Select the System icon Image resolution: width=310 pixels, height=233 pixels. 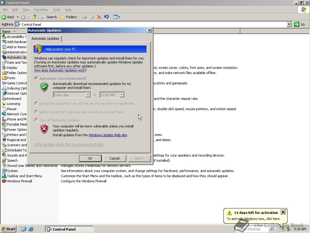point(4,171)
